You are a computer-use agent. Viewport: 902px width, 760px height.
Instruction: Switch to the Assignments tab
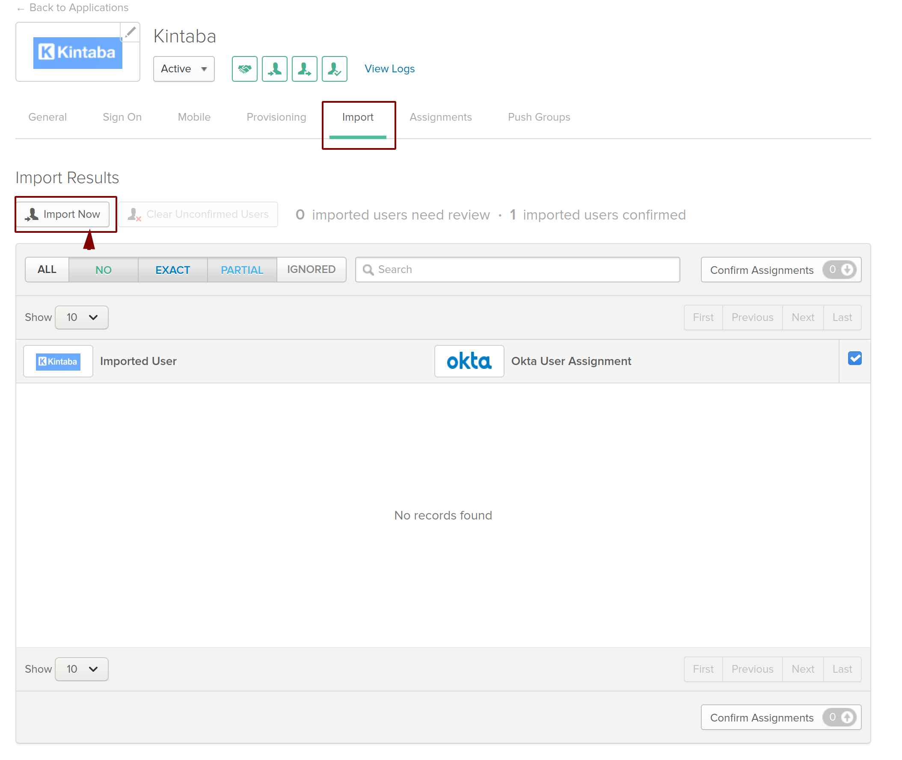[x=440, y=117]
